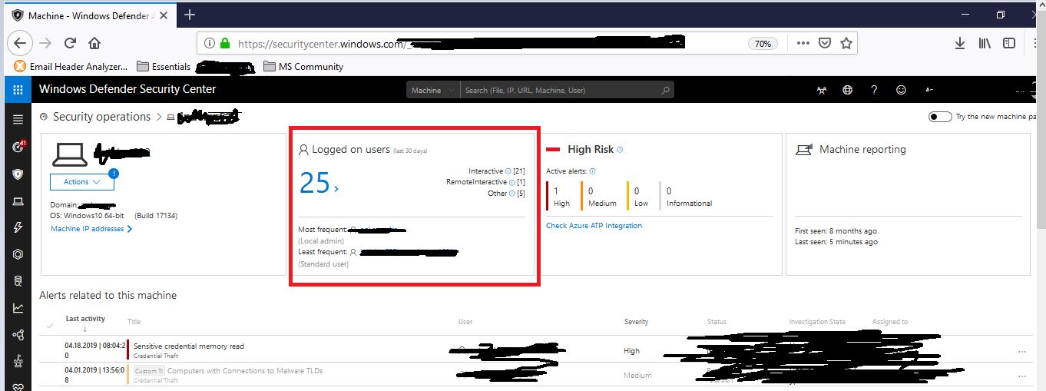Open browser downloads arrow icon
The image size is (1046, 391).
pos(960,44)
